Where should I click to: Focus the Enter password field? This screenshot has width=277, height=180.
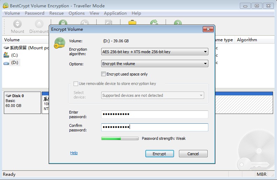click(x=154, y=114)
